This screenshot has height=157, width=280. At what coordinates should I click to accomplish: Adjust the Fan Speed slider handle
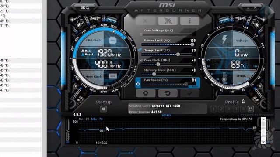(x=186, y=84)
